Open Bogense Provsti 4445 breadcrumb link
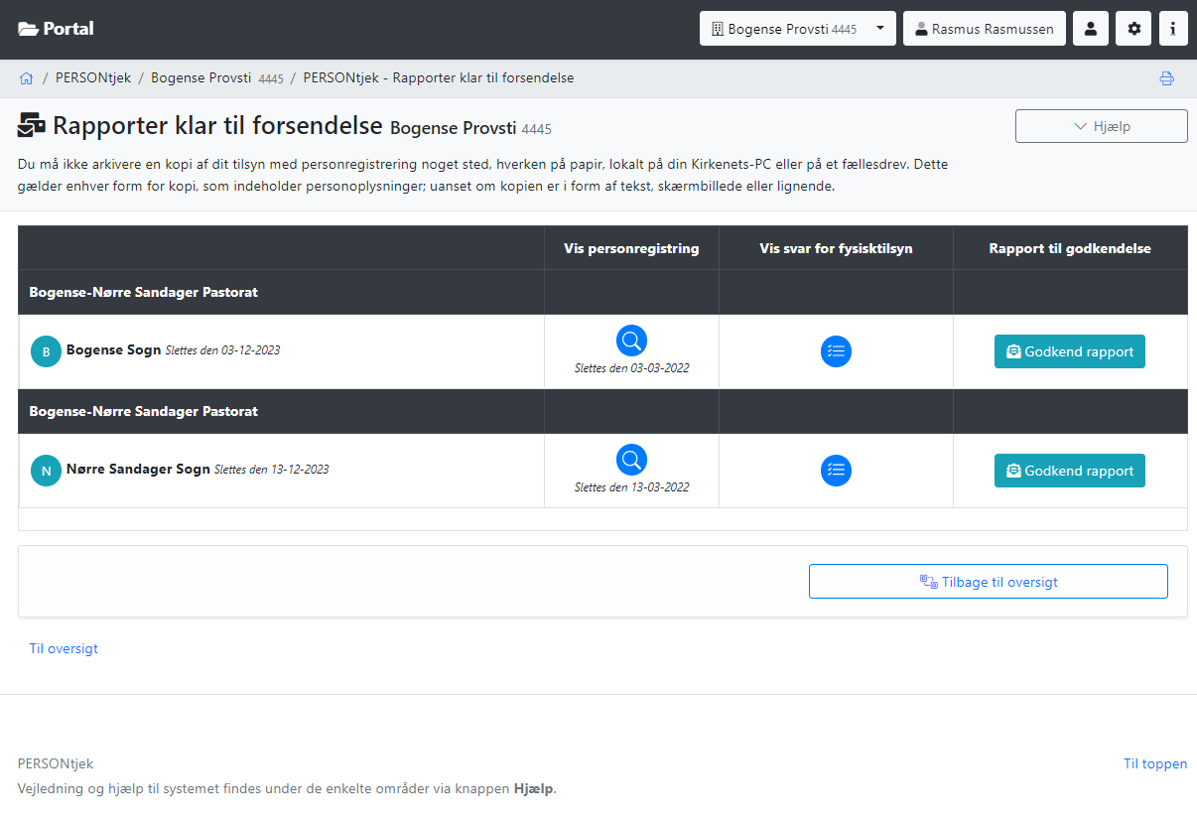Screen dimensions: 1197x824 coord(217,77)
